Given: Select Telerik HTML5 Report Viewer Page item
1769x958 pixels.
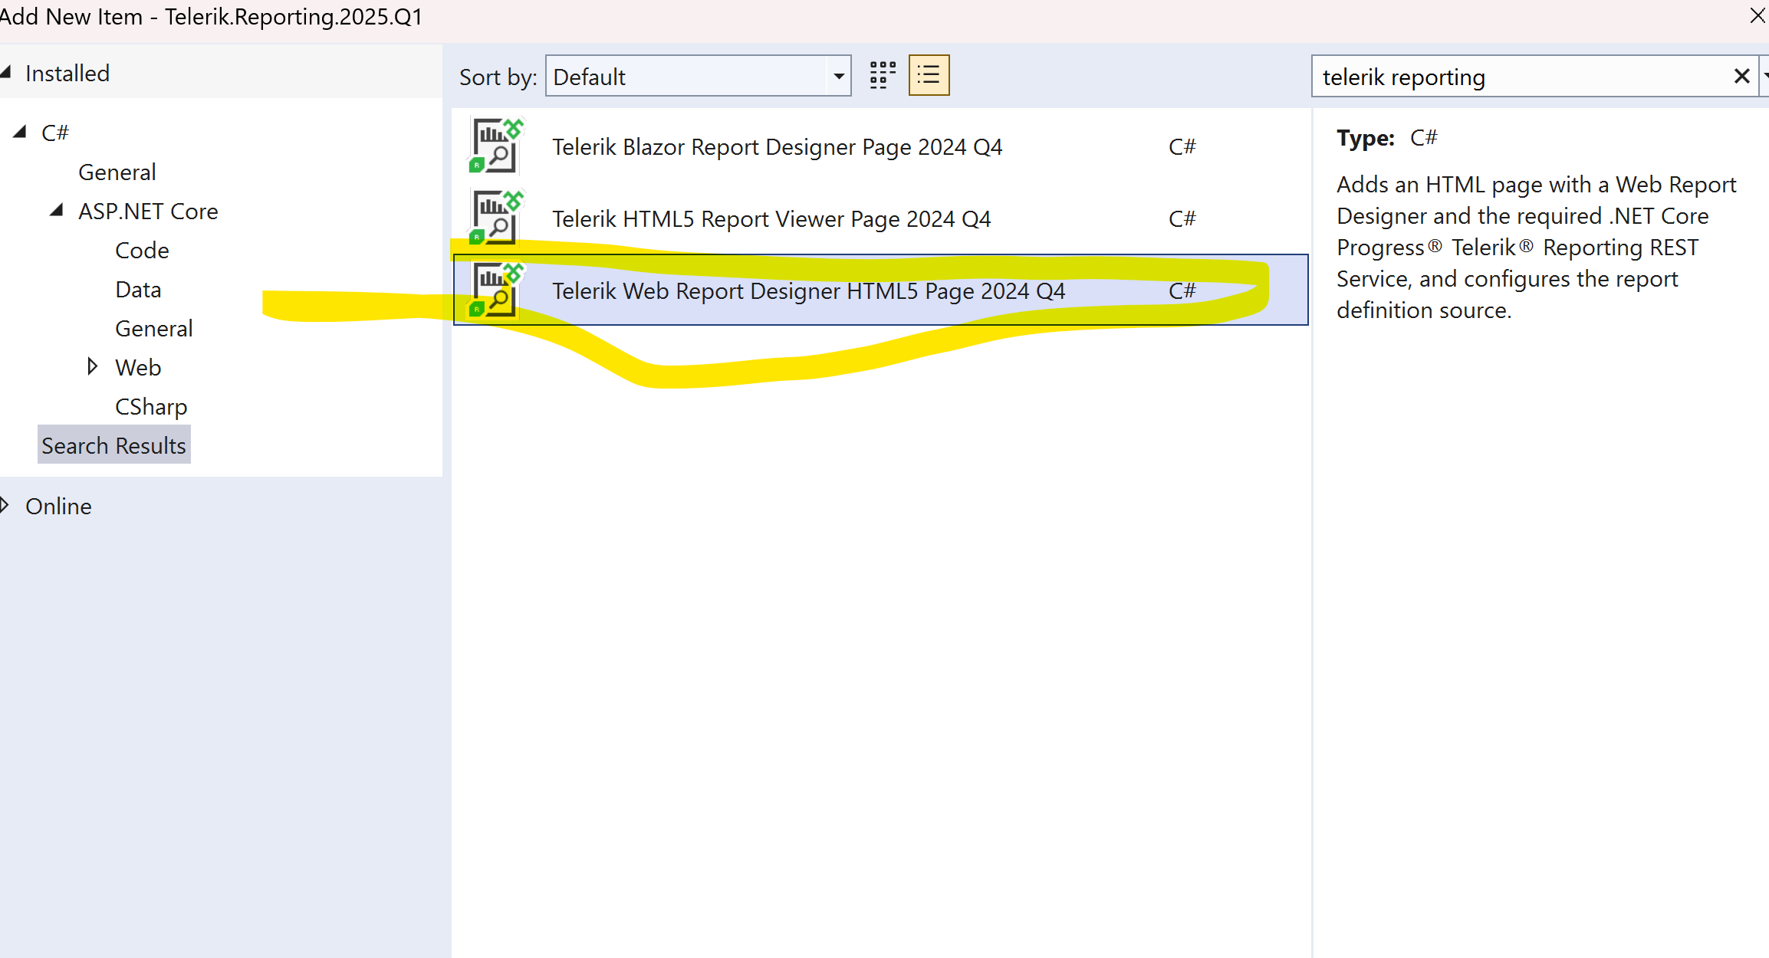Looking at the screenshot, I should click(771, 219).
